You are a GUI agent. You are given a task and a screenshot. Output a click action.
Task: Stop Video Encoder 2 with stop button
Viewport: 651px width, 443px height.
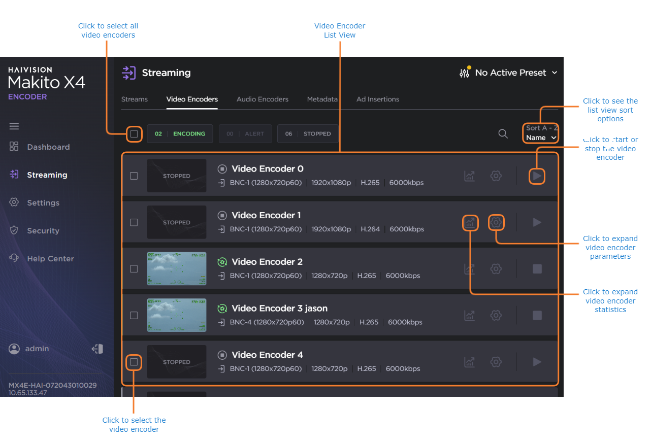[x=537, y=269]
